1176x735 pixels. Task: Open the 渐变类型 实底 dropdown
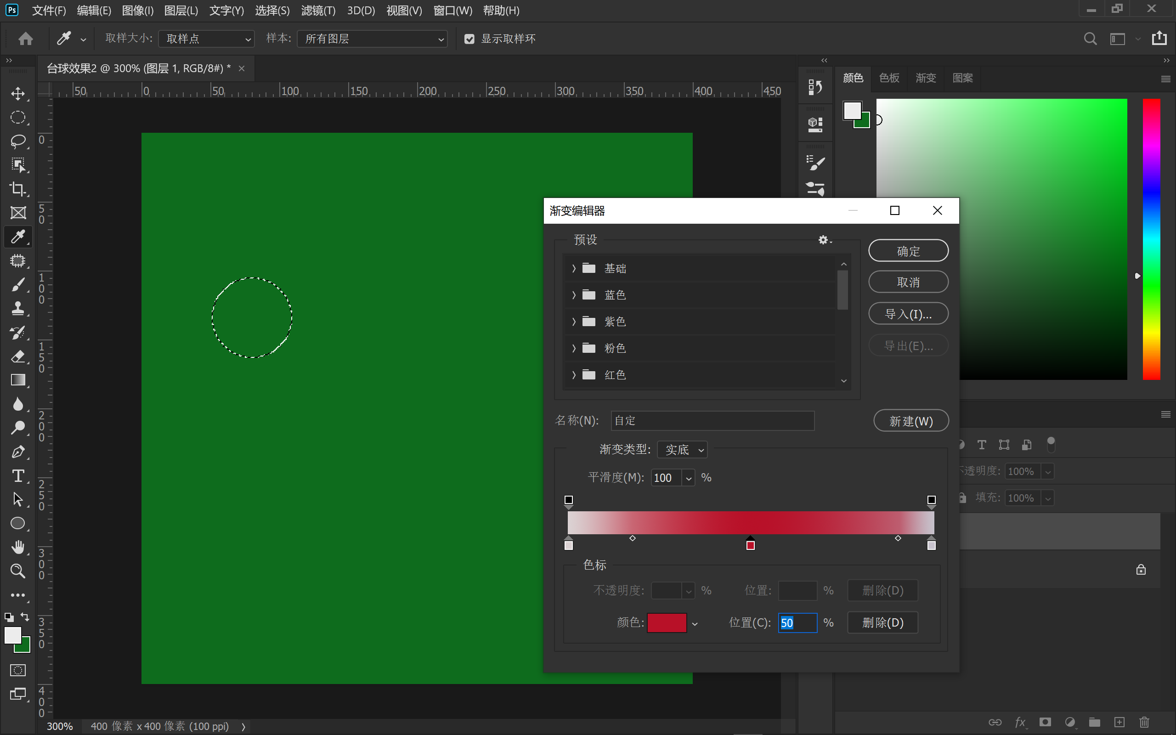pyautogui.click(x=682, y=450)
